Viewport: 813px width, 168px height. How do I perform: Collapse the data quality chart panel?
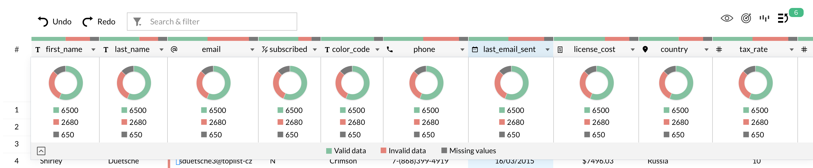pyautogui.click(x=41, y=151)
